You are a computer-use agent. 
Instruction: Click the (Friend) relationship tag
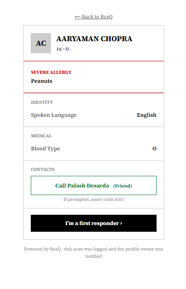(x=123, y=186)
